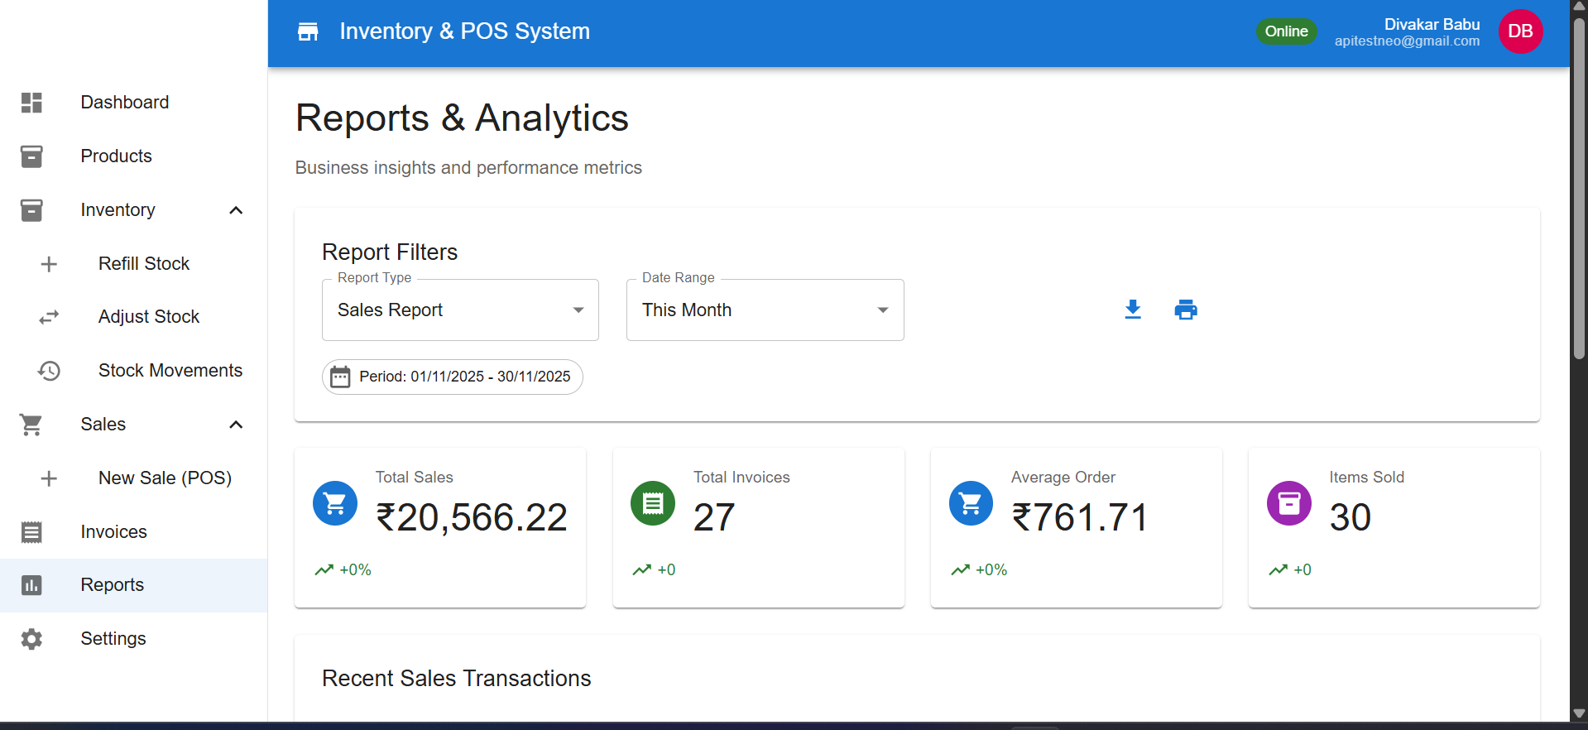Screen dimensions: 1588x730
Task: Collapse the Sales menu section
Action: [236, 425]
